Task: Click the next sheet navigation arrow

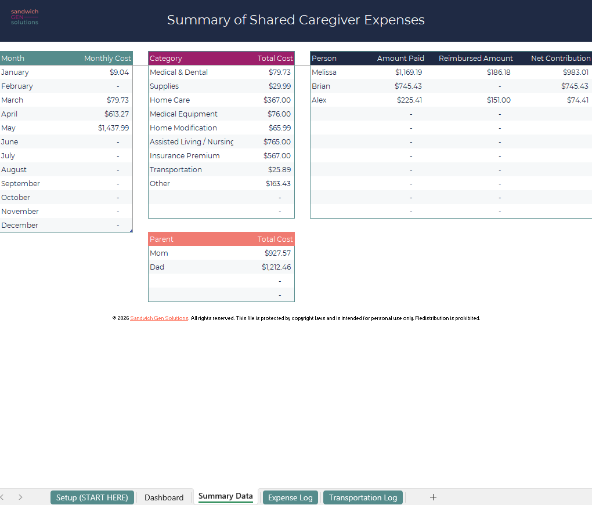Action: (20, 497)
